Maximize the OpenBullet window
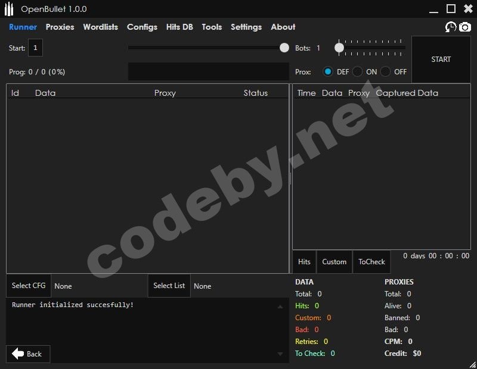This screenshot has width=477, height=369. [451, 9]
